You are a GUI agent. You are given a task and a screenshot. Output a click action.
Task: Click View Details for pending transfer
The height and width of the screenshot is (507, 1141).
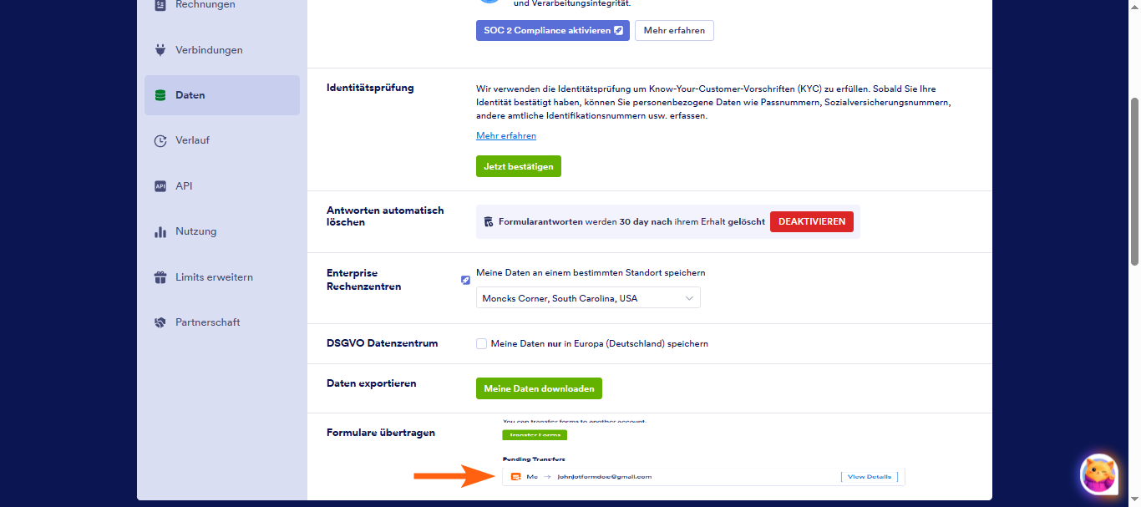(x=870, y=477)
